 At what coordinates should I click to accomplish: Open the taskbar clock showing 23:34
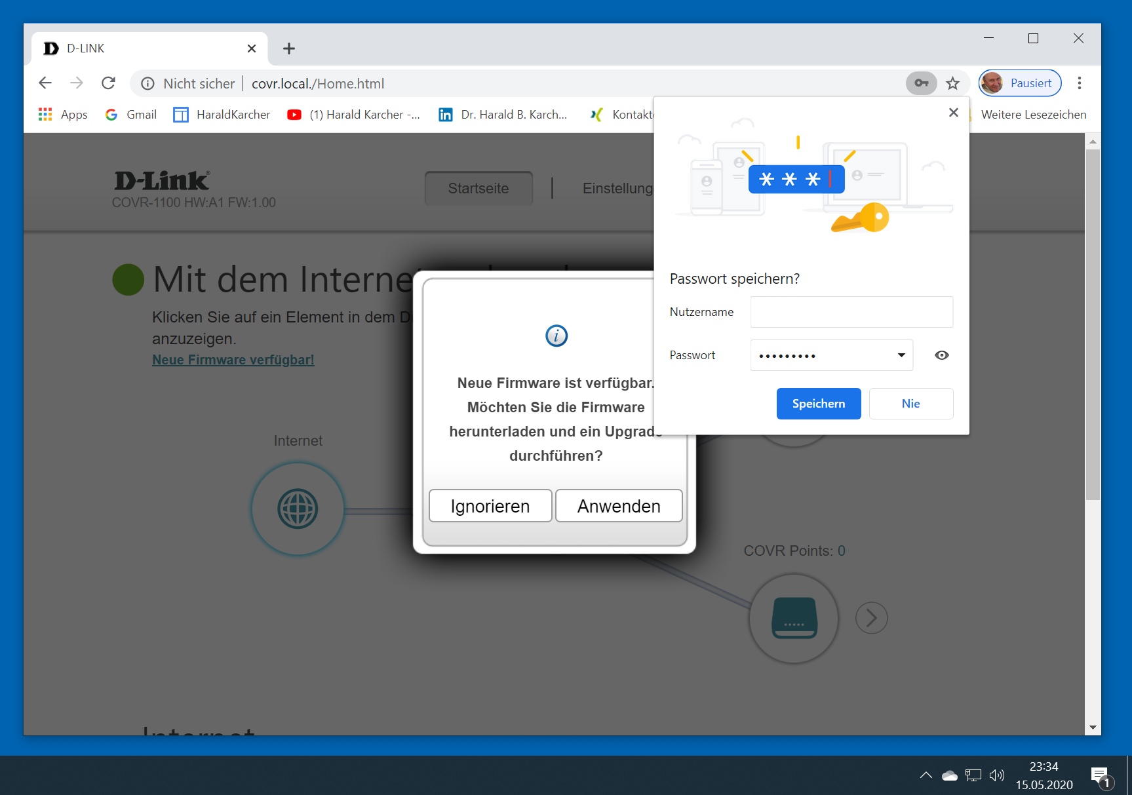coord(1044,775)
